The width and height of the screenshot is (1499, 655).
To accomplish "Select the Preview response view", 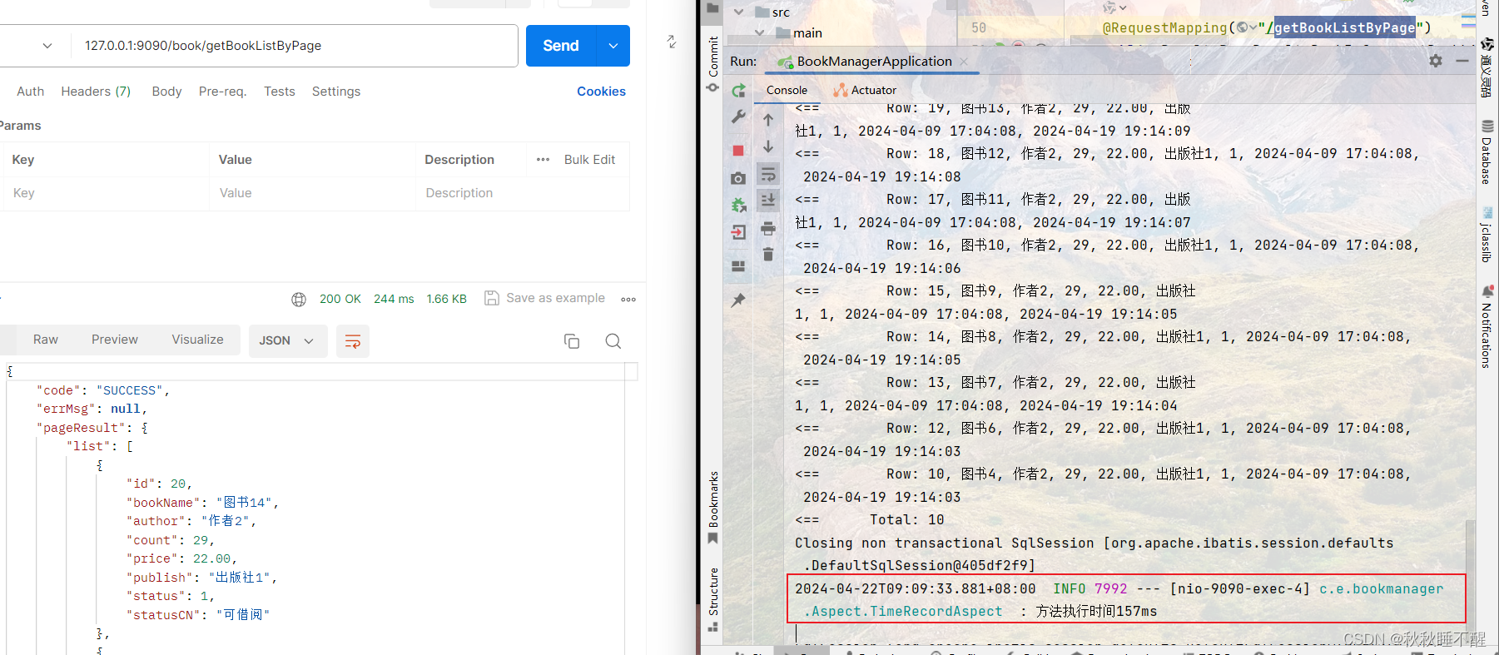I will [115, 340].
